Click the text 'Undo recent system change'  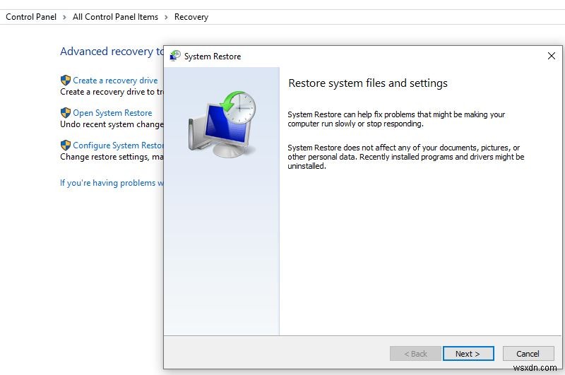click(112, 124)
